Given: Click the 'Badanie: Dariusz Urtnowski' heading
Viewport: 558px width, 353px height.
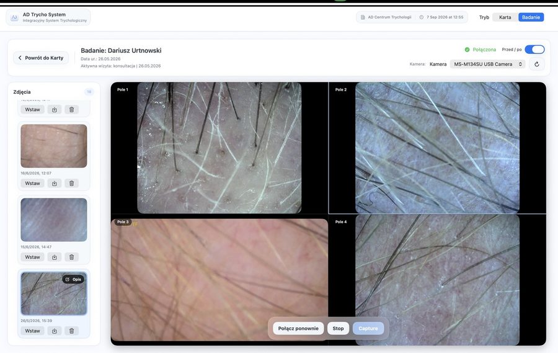Looking at the screenshot, I should [121, 51].
